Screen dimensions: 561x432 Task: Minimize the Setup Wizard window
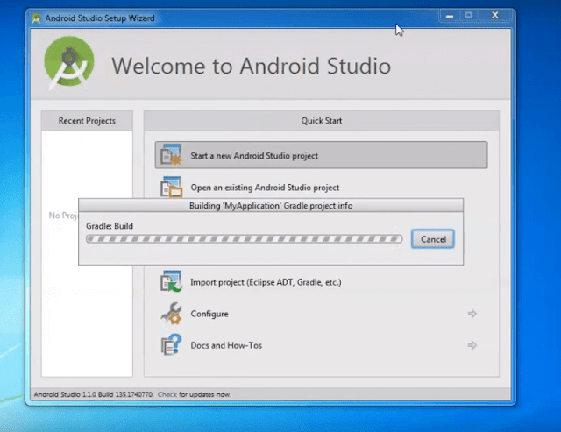tap(450, 16)
